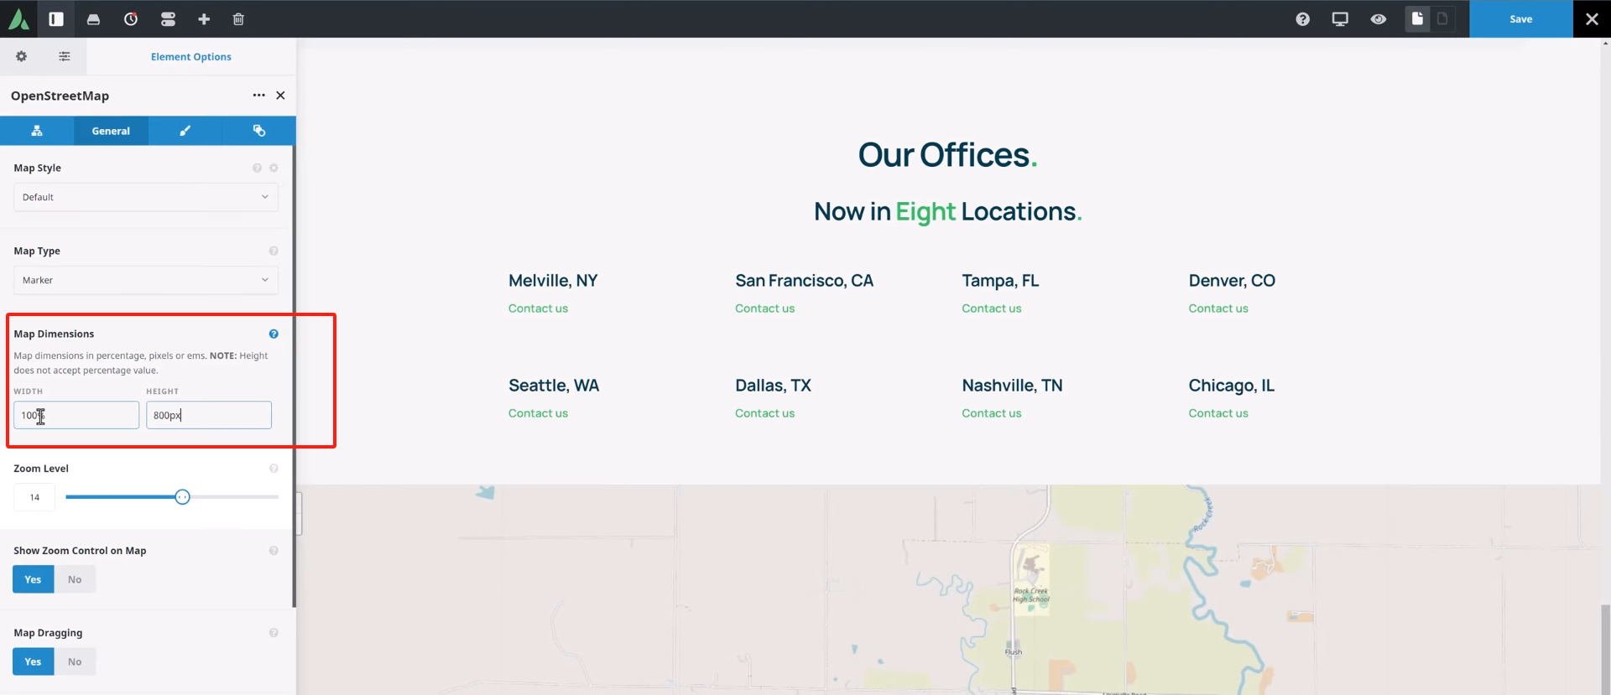Enable Map Dragging Yes option
This screenshot has height=695, width=1611.
pyautogui.click(x=33, y=661)
